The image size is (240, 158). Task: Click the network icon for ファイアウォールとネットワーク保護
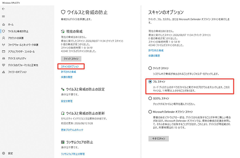click(x=4, y=45)
